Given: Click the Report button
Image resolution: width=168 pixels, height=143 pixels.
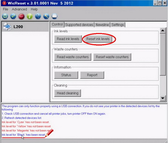Looking at the screenshot, I should [92, 75].
